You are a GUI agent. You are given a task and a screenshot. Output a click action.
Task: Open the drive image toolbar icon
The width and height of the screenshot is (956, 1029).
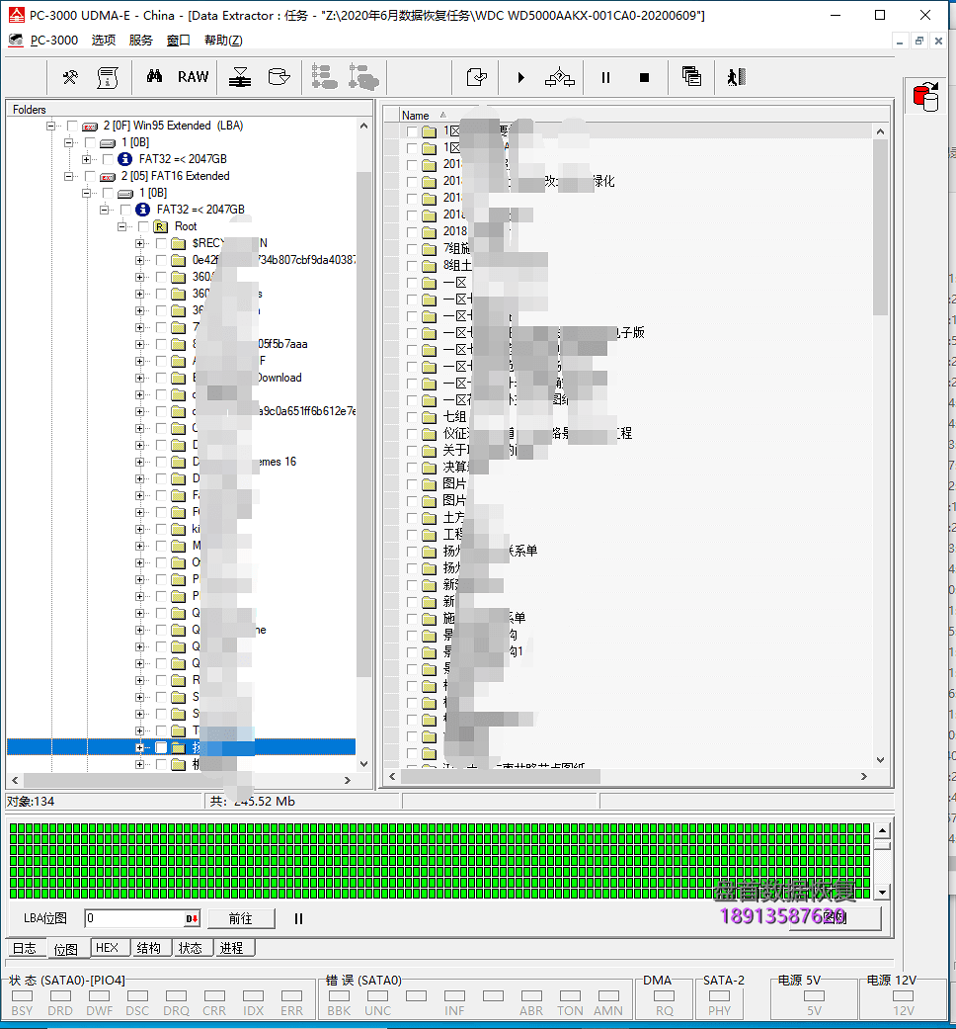[x=279, y=77]
